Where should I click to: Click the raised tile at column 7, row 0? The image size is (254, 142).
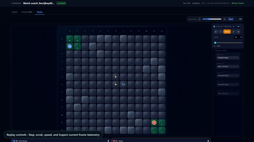pyautogui.click(x=123, y=39)
